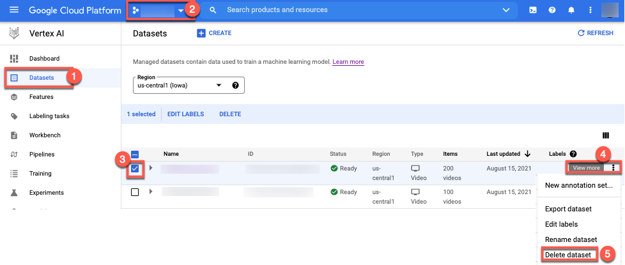
Task: Open the column display options icon
Action: pos(605,135)
